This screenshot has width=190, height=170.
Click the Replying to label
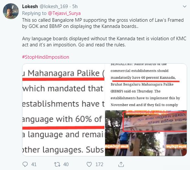(34, 13)
